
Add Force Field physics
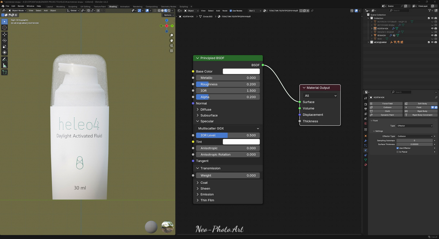click(386, 104)
